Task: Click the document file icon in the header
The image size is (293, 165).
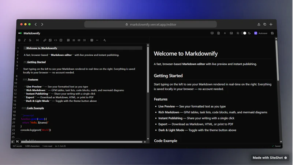Action: point(218,33)
